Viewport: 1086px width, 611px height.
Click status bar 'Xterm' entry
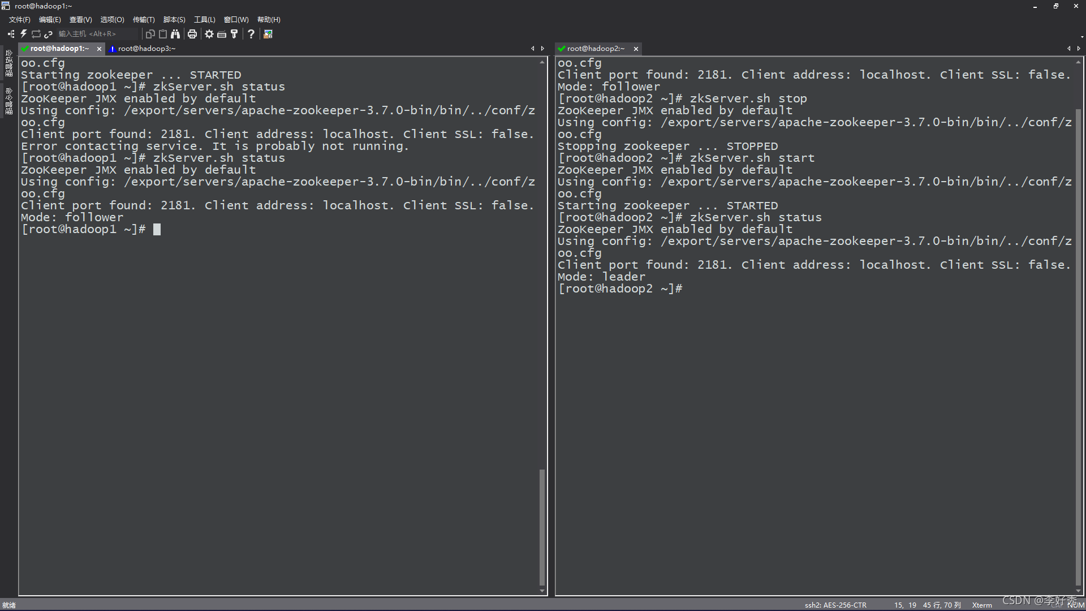(x=982, y=605)
